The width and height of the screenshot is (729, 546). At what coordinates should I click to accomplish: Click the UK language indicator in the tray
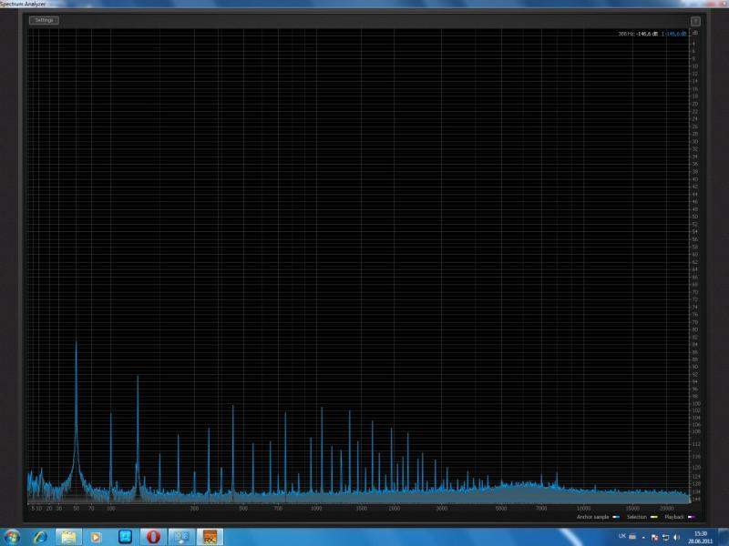tap(622, 536)
